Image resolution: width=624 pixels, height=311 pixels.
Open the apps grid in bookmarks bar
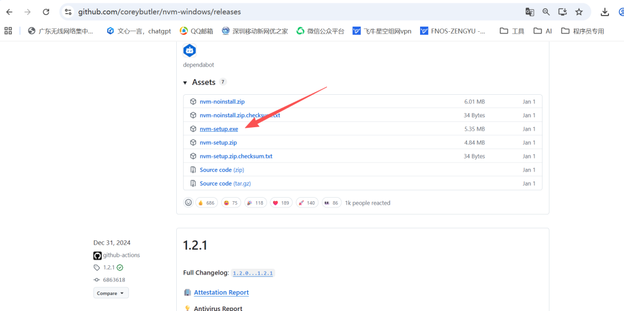point(8,31)
